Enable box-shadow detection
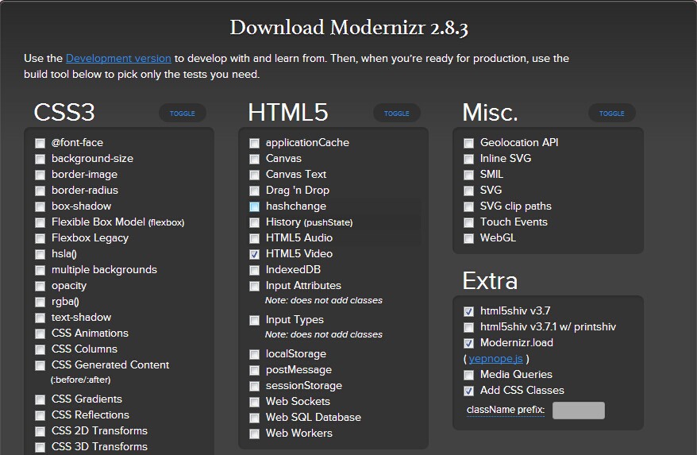Screen dimensions: 697x455 point(40,206)
